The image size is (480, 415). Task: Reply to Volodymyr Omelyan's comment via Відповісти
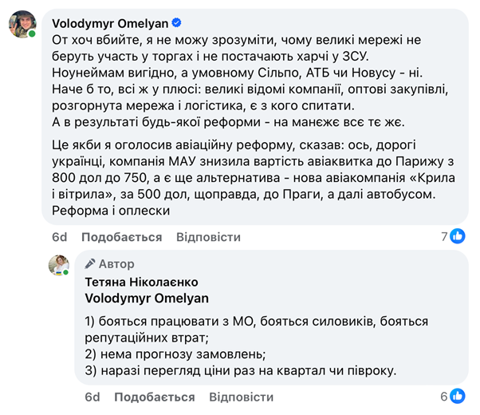(x=208, y=237)
